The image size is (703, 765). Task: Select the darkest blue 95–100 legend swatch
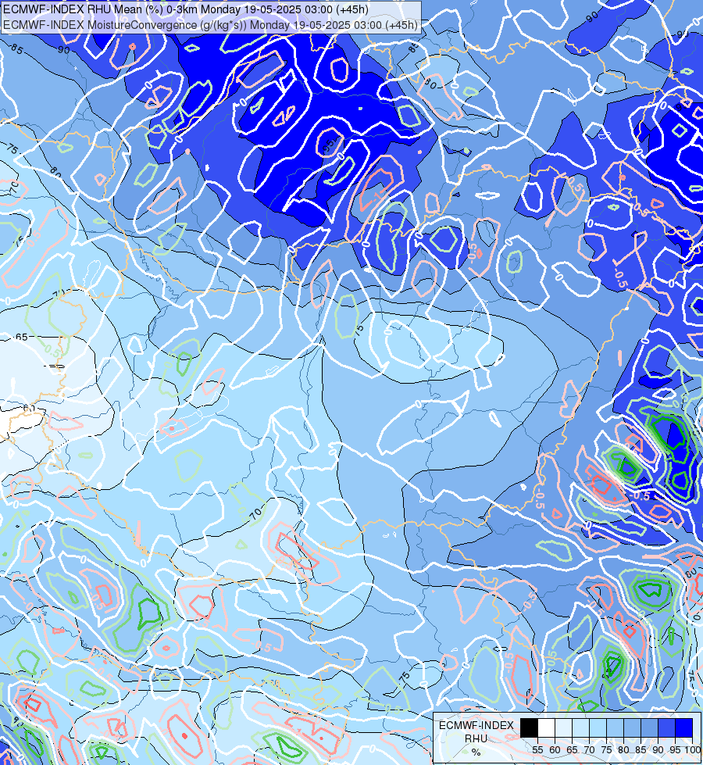[x=684, y=727]
